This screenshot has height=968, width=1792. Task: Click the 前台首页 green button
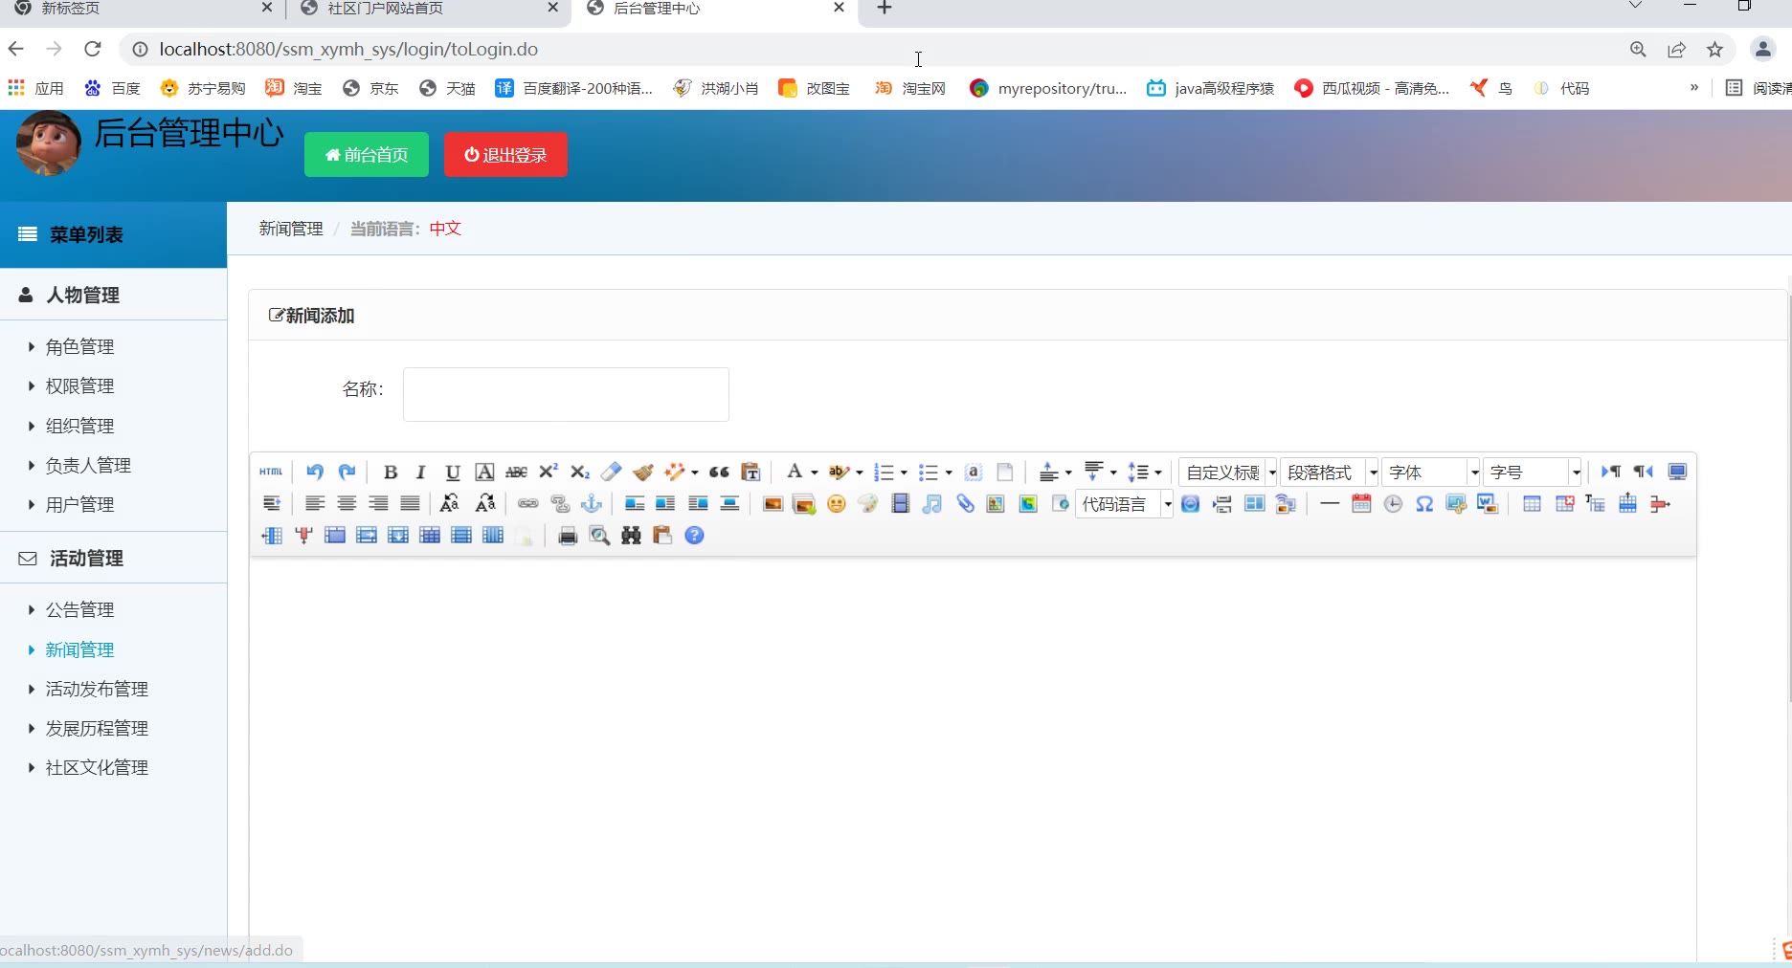point(367,154)
